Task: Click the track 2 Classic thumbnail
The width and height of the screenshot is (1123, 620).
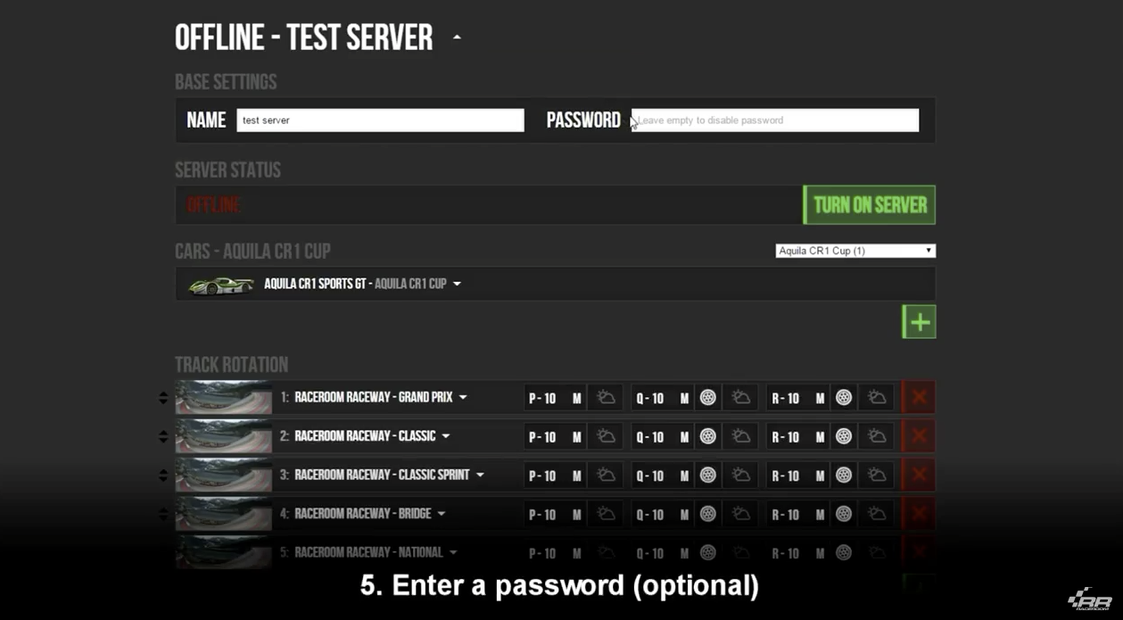Action: [224, 436]
